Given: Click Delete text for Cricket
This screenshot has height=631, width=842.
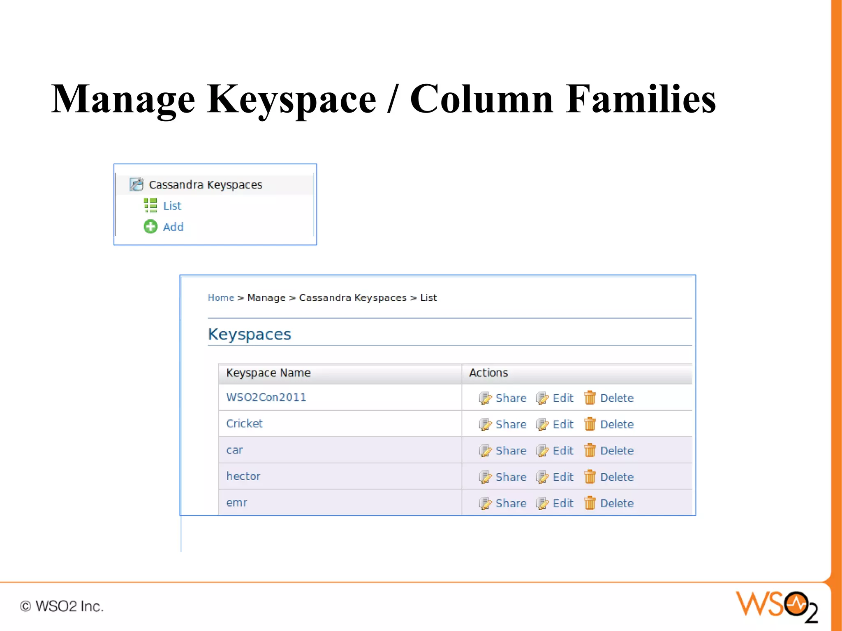Looking at the screenshot, I should 617,424.
